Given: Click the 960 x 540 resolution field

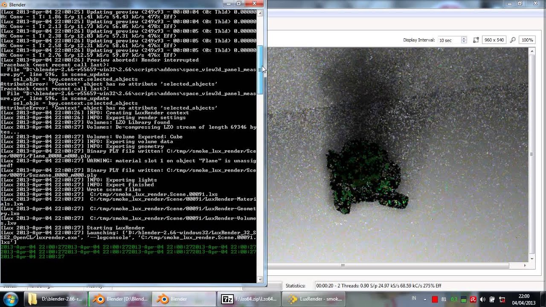Looking at the screenshot, I should click(x=494, y=40).
